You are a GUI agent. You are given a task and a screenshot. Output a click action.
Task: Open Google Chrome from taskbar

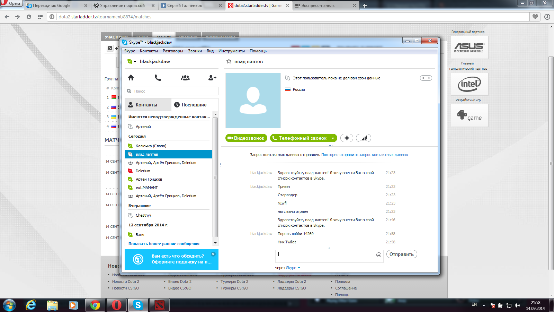(95, 305)
